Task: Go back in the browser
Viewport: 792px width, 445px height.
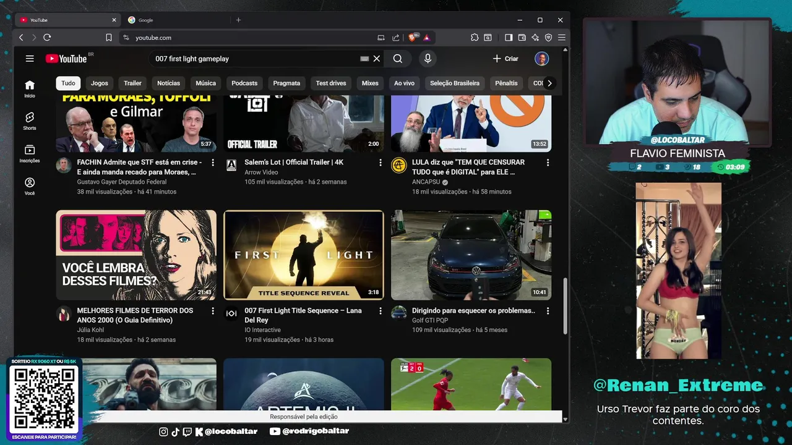Action: tap(21, 38)
